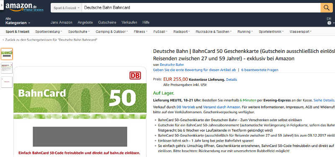The image size is (335, 157).
Task: Click Siehe Details link for Evening-Express
Action: pos(324,100)
